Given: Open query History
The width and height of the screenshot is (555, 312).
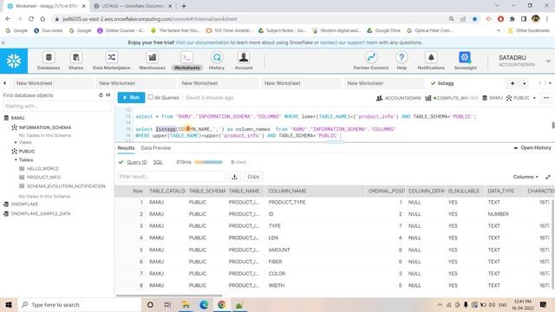Looking at the screenshot, I should 216,61.
